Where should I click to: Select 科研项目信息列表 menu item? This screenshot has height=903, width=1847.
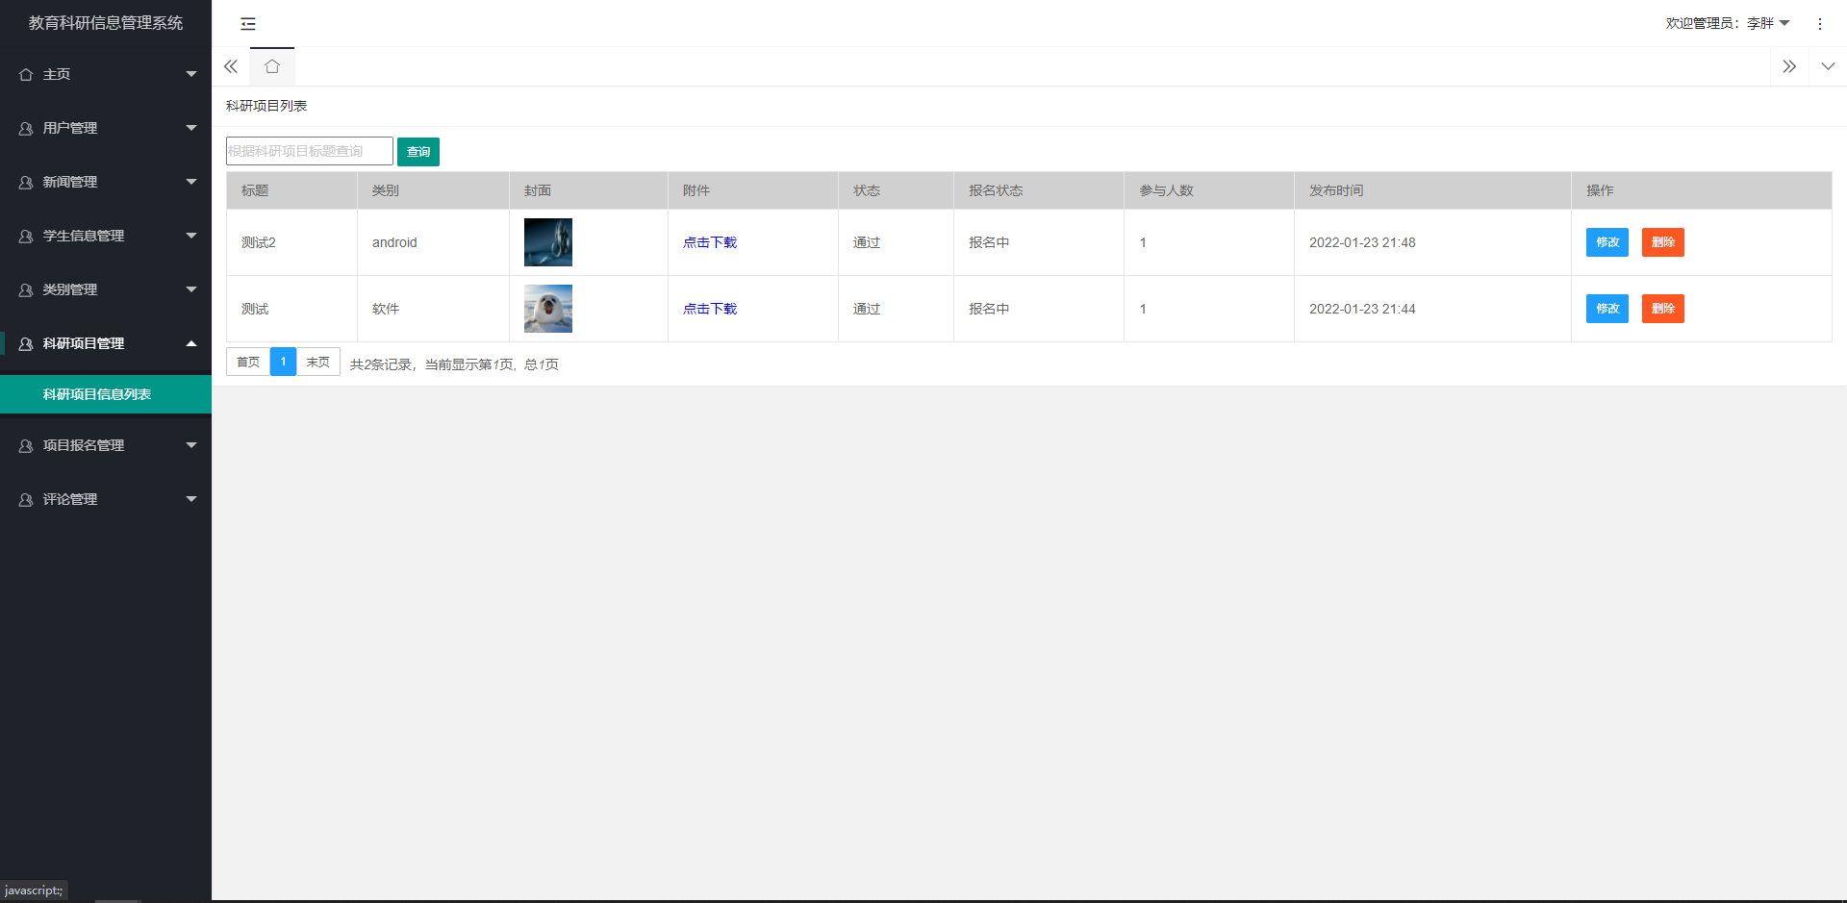97,394
